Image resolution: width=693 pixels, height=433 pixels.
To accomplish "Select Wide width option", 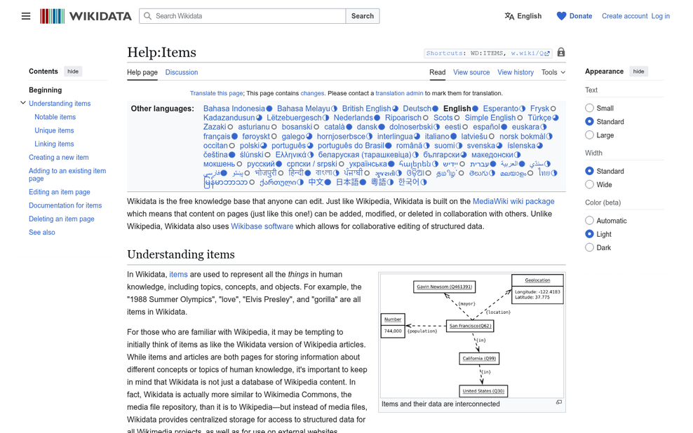I will pyautogui.click(x=589, y=184).
